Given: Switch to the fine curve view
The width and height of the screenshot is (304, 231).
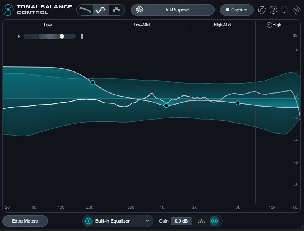Looking at the screenshot, I should pyautogui.click(x=101, y=10).
